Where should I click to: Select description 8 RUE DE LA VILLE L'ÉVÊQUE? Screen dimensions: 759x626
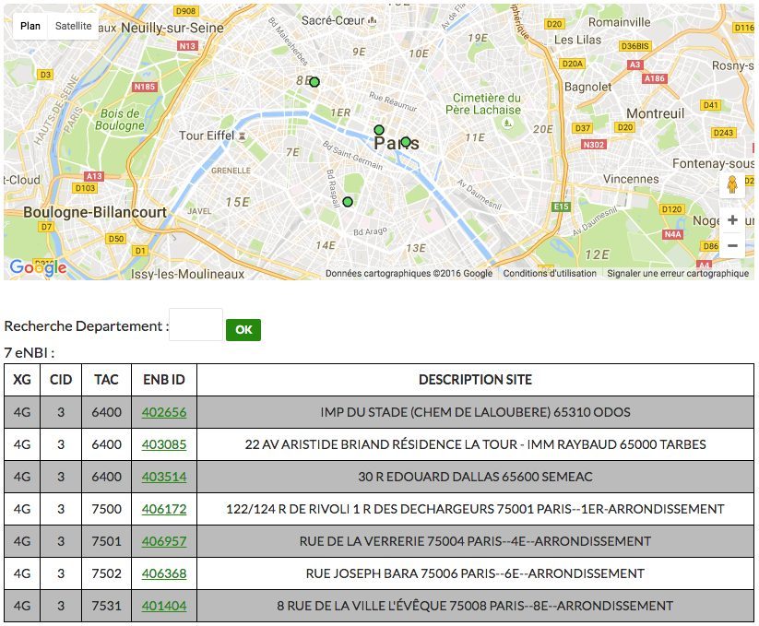coord(475,606)
